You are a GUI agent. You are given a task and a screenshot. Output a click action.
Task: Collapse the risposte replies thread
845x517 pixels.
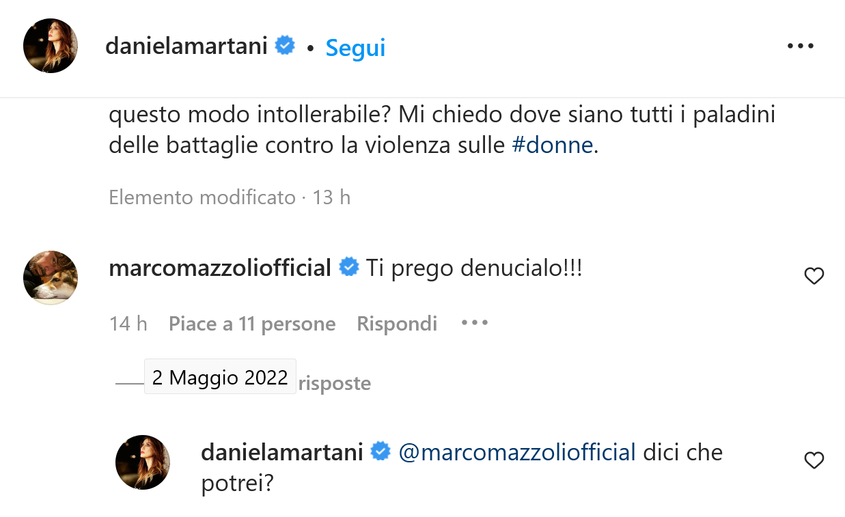(335, 383)
